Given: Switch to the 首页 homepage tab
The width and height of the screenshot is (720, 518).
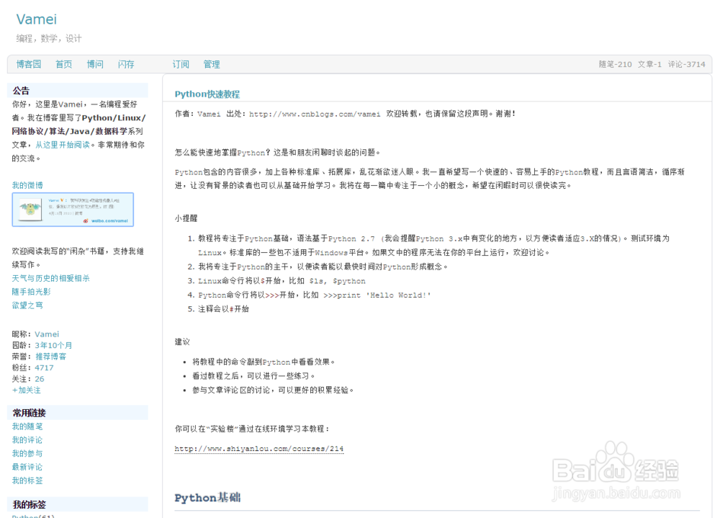Looking at the screenshot, I should tap(63, 64).
